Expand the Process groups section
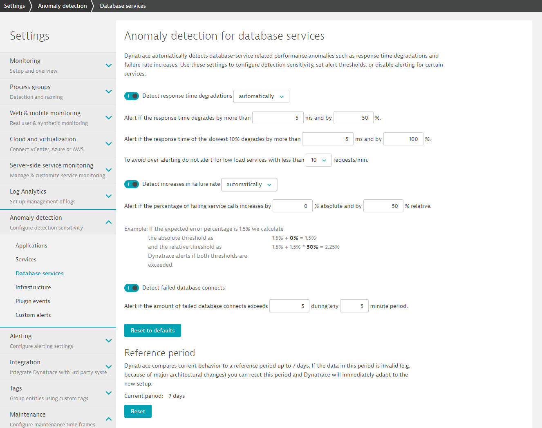 (x=109, y=91)
